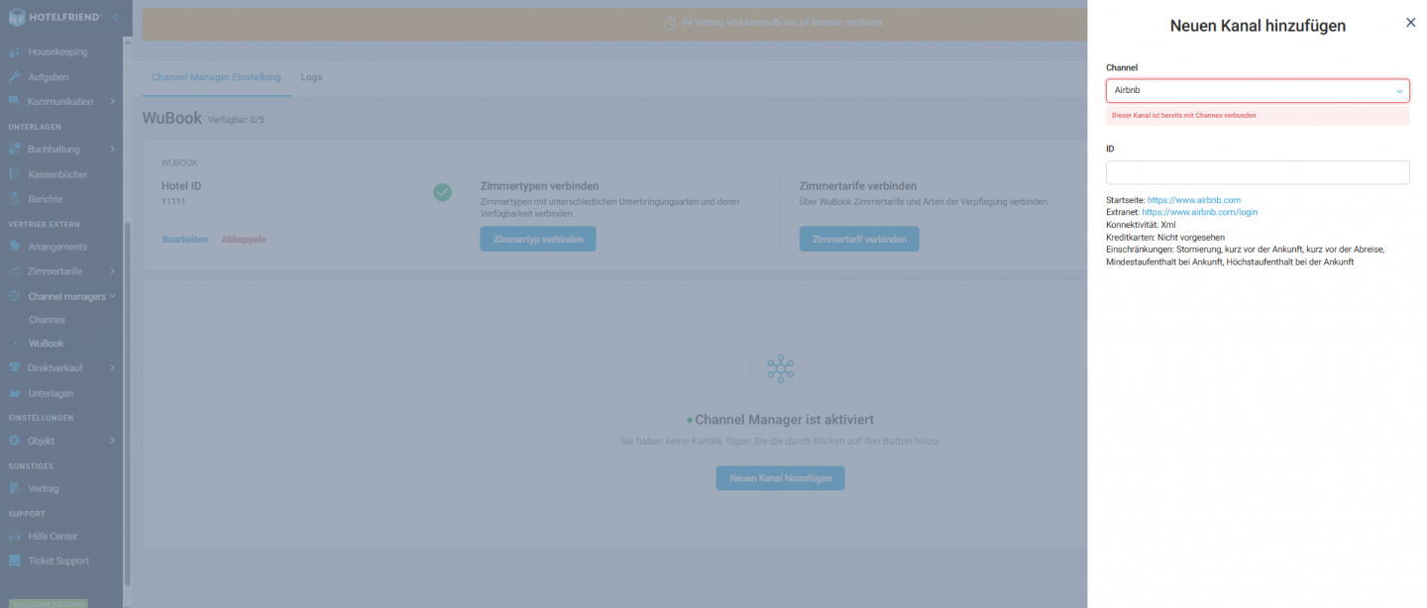Click the HotelFriend logo
Viewport: 1427px width, 608px height.
tap(55, 17)
